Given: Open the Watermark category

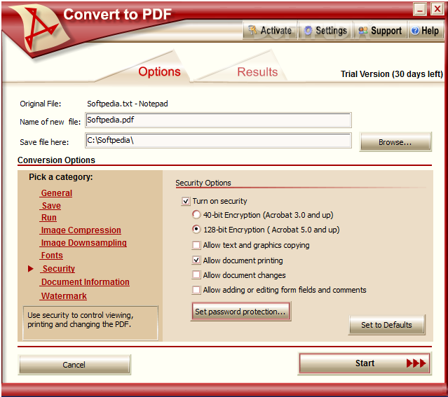Looking at the screenshot, I should point(64,296).
